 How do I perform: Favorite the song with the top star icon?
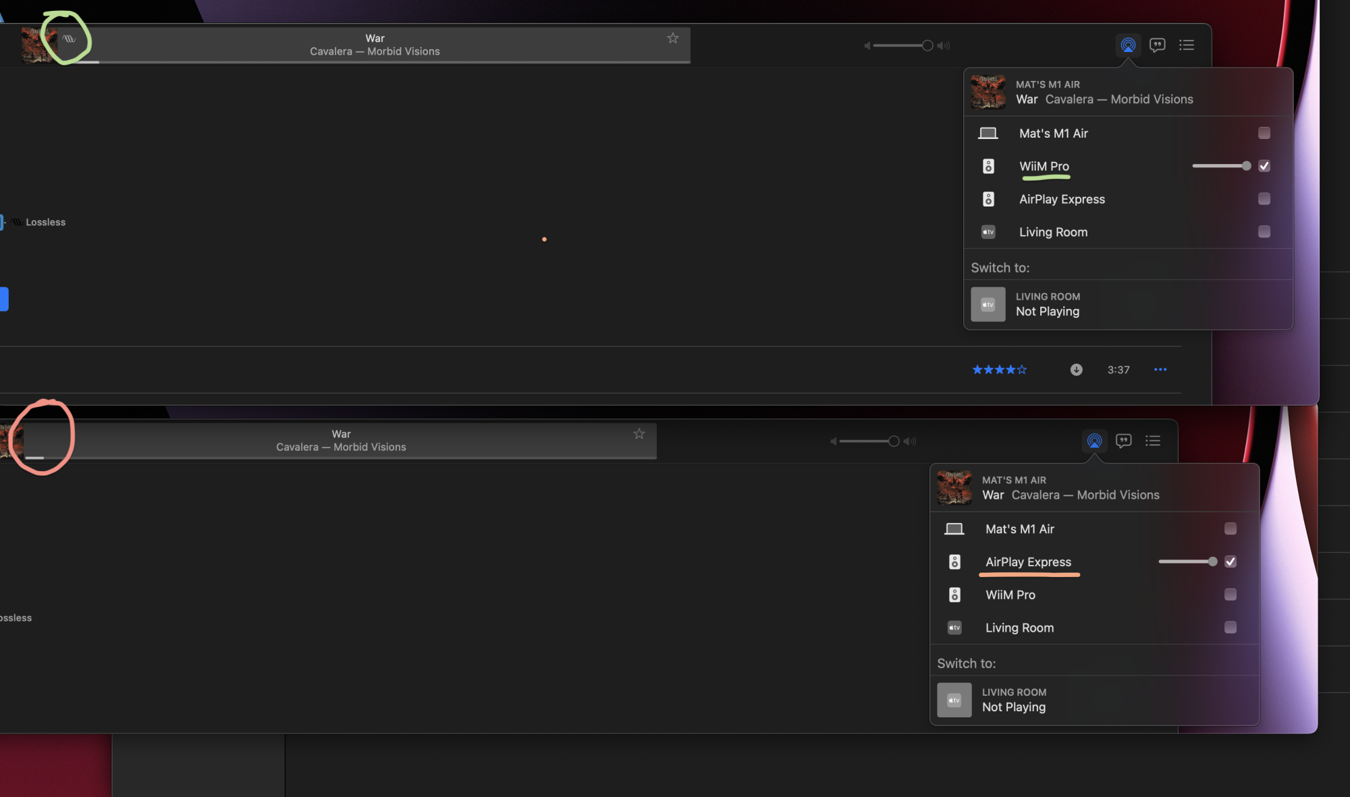(672, 38)
